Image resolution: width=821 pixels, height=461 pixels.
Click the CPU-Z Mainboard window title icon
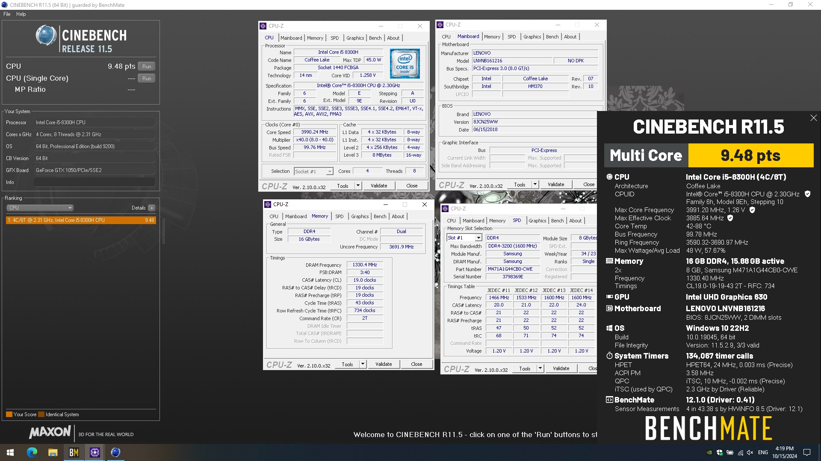(x=440, y=25)
